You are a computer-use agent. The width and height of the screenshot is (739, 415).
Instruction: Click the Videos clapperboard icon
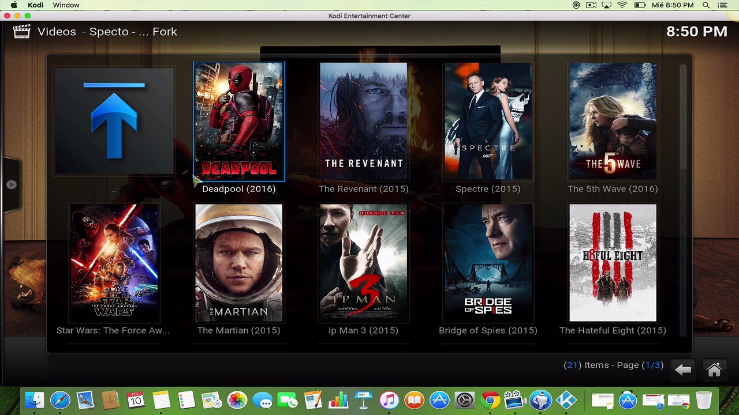22,31
